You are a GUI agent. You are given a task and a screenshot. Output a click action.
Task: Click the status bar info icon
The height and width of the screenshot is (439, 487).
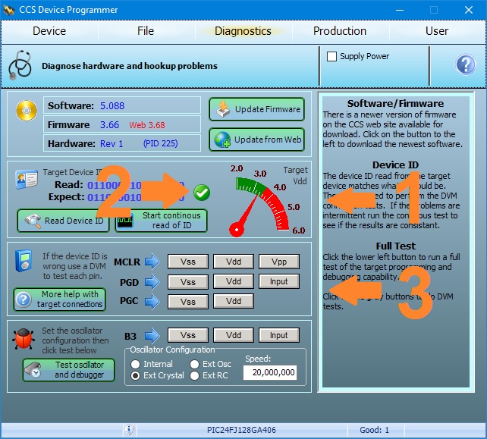coord(129,430)
